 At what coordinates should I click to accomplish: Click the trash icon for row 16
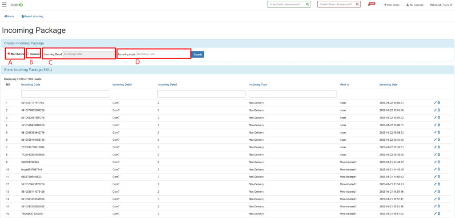pos(439,214)
